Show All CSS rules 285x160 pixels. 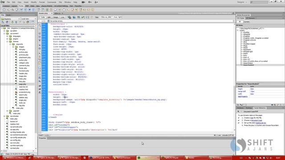240,22
